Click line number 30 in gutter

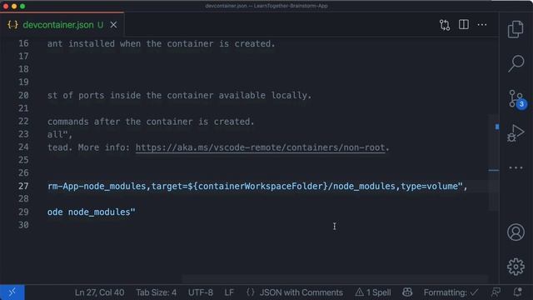(23, 225)
